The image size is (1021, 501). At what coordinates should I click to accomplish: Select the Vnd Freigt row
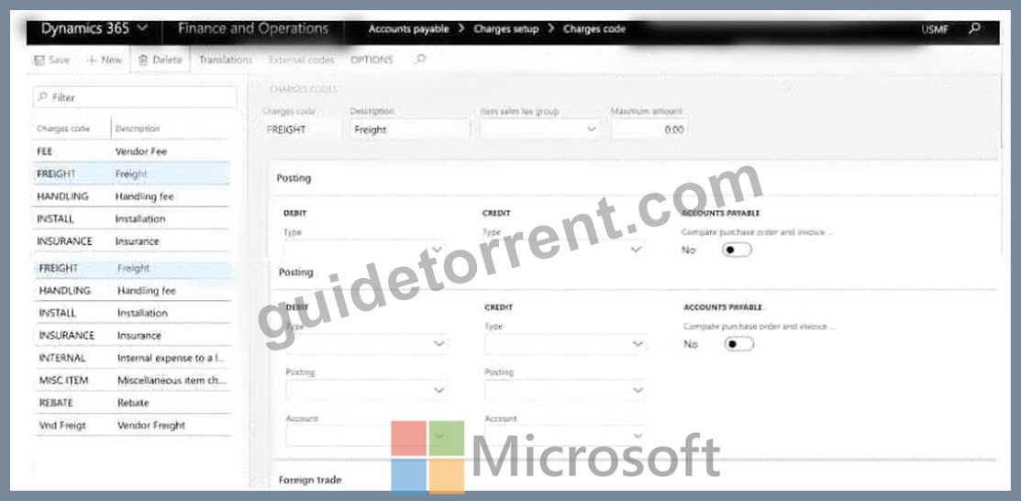pyautogui.click(x=132, y=426)
